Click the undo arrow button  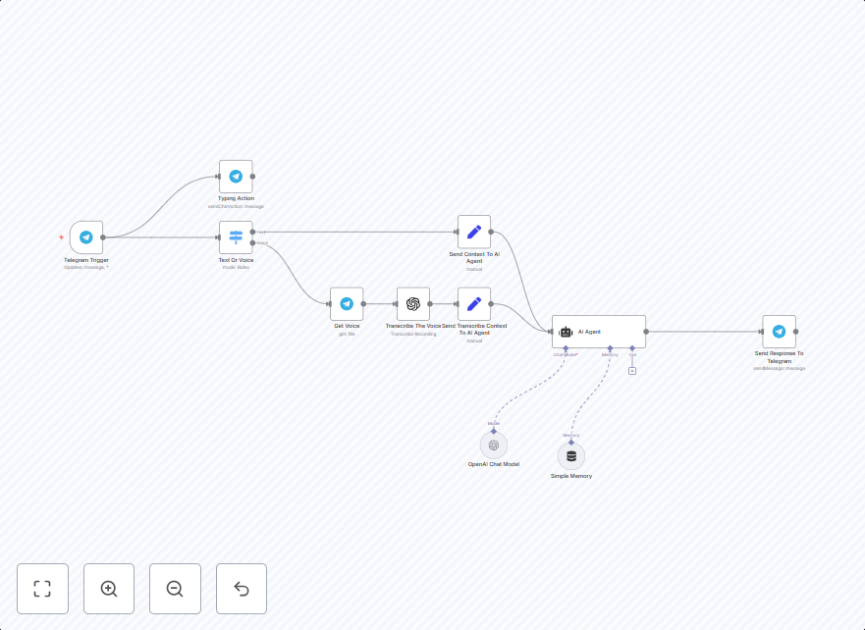click(x=242, y=589)
